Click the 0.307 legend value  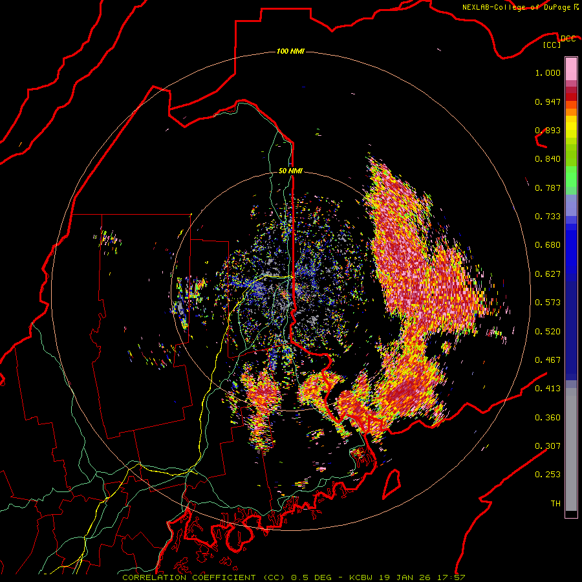pyautogui.click(x=548, y=446)
